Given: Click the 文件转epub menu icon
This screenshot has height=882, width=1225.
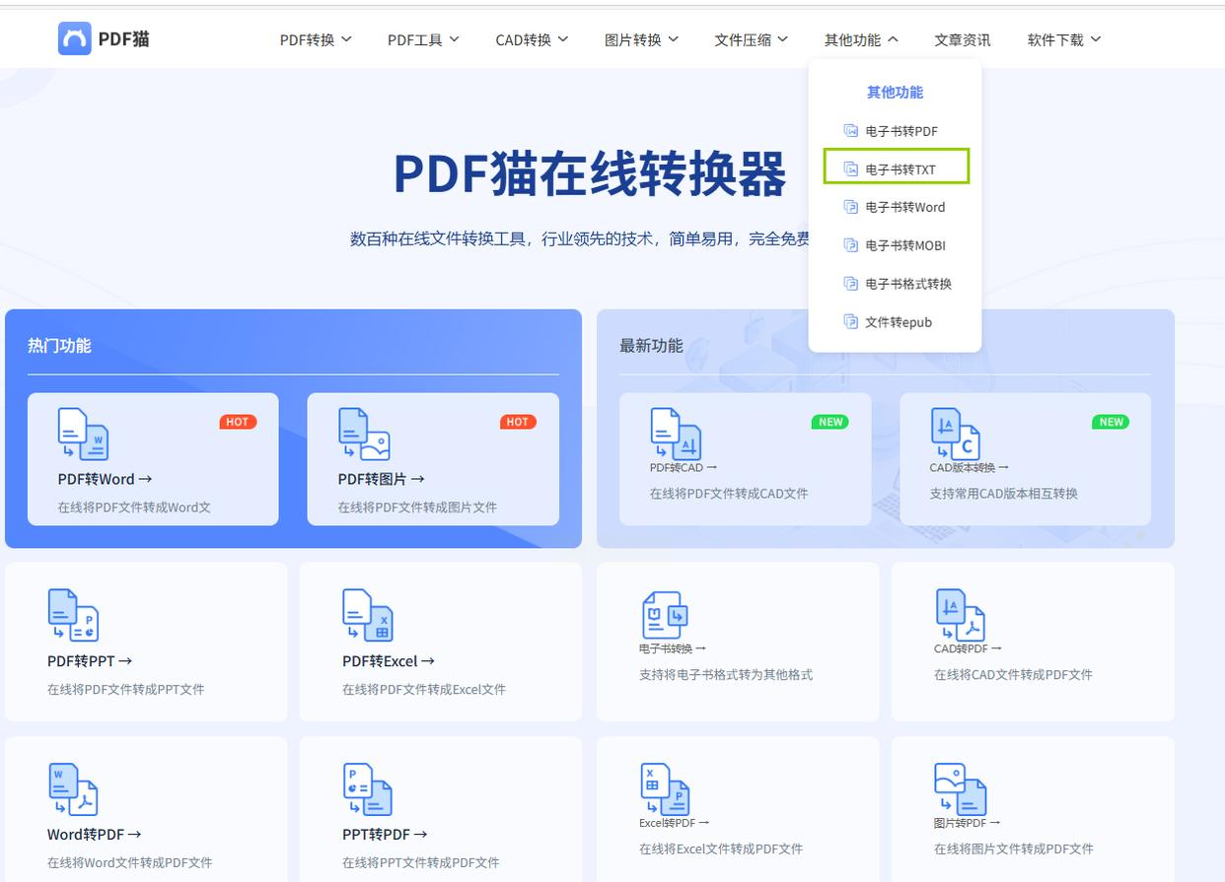Looking at the screenshot, I should (x=850, y=322).
